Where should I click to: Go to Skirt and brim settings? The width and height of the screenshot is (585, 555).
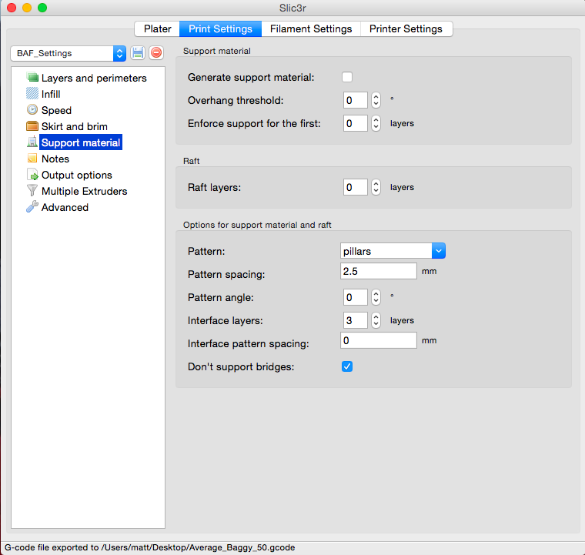[74, 126]
